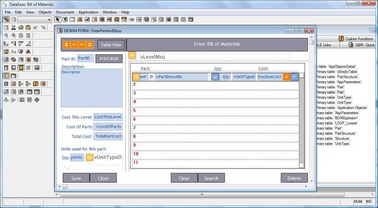378x208 pixels.
Task: Open the View menu
Action: tap(30, 12)
